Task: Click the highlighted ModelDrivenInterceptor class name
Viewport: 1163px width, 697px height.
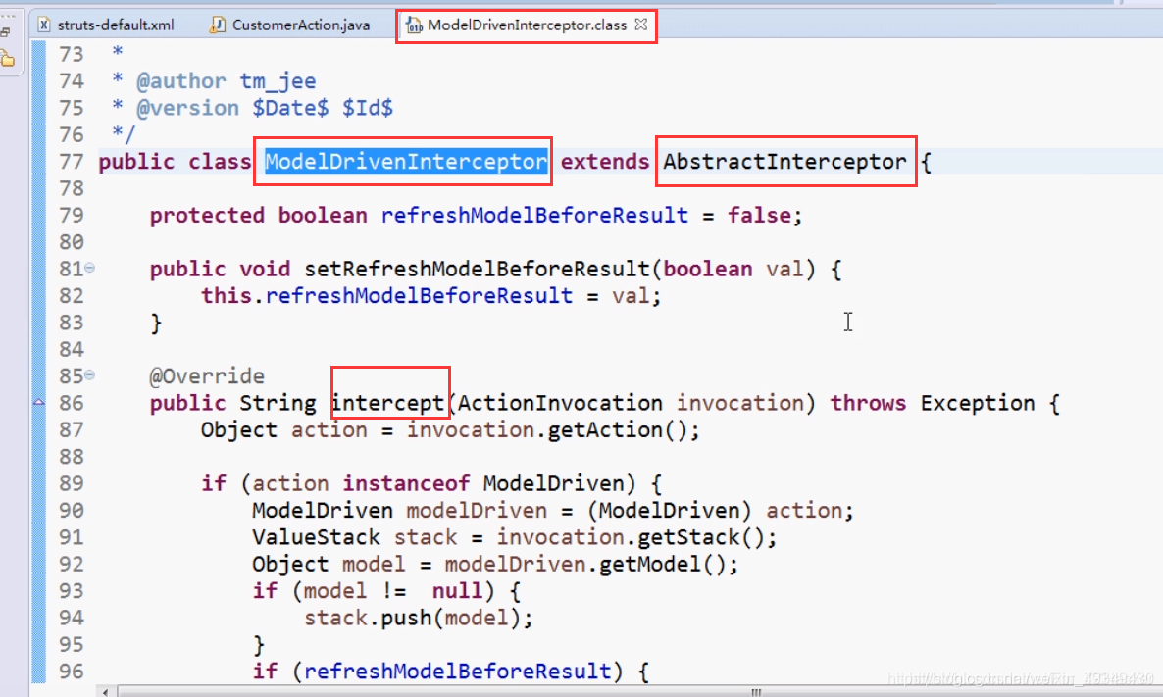Action: click(406, 162)
